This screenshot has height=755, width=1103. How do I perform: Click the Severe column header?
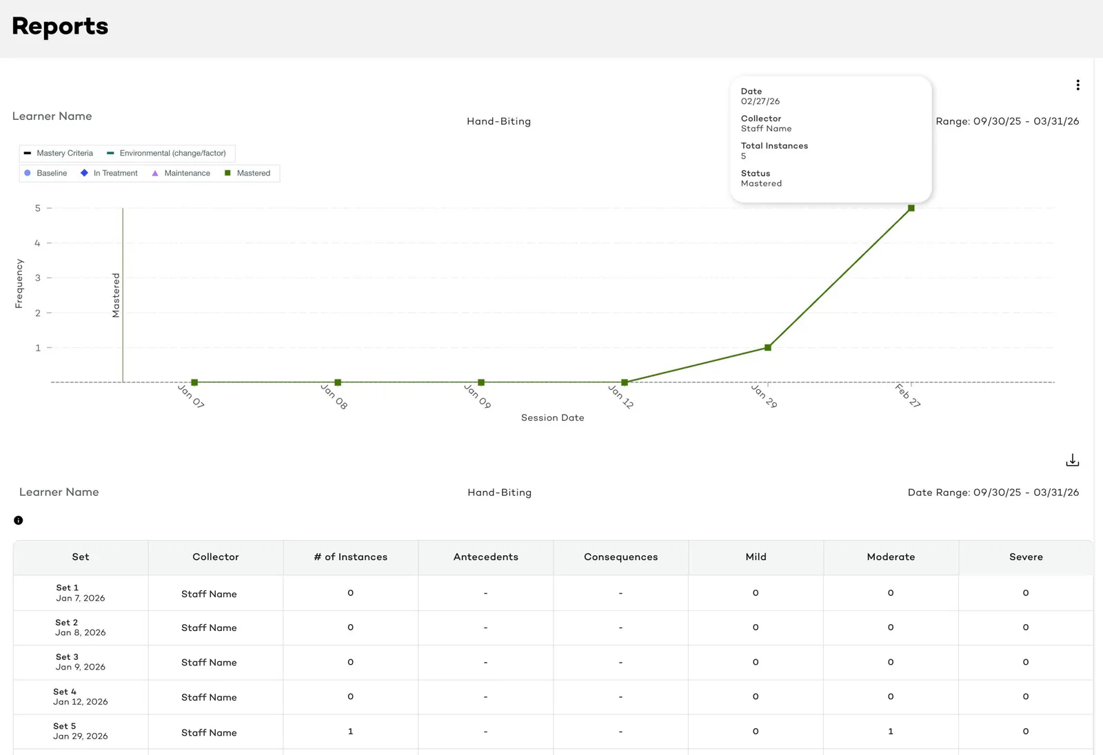coord(1026,557)
